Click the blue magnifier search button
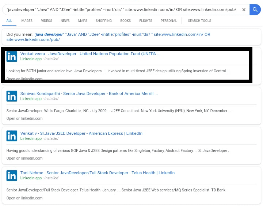263x206 pixels. [x=255, y=9]
